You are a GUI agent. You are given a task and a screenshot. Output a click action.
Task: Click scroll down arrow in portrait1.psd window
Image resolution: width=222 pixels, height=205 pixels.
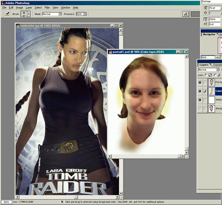(186, 152)
